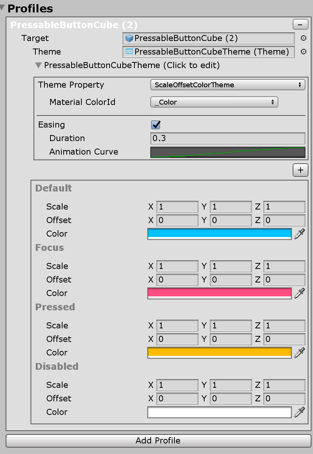The image size is (313, 454).
Task: Click the eyedropper next to Focus color
Action: point(299,293)
